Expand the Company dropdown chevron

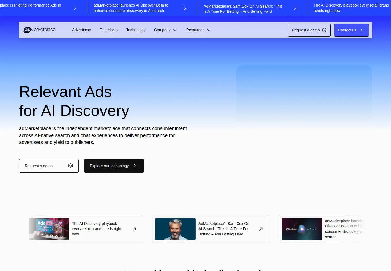[175, 30]
